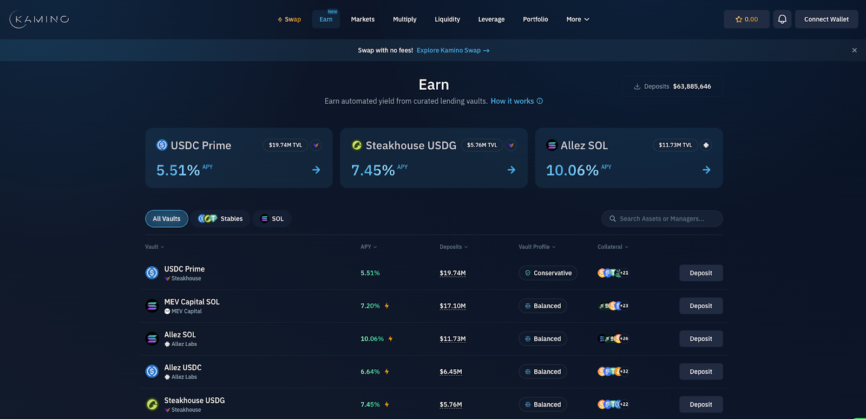Open the notifications bell

782,19
